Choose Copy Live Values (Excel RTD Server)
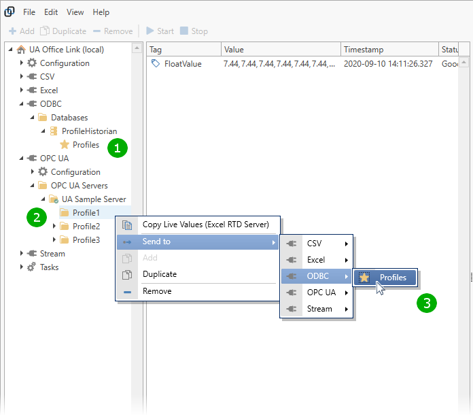The width and height of the screenshot is (473, 415). pos(198,225)
